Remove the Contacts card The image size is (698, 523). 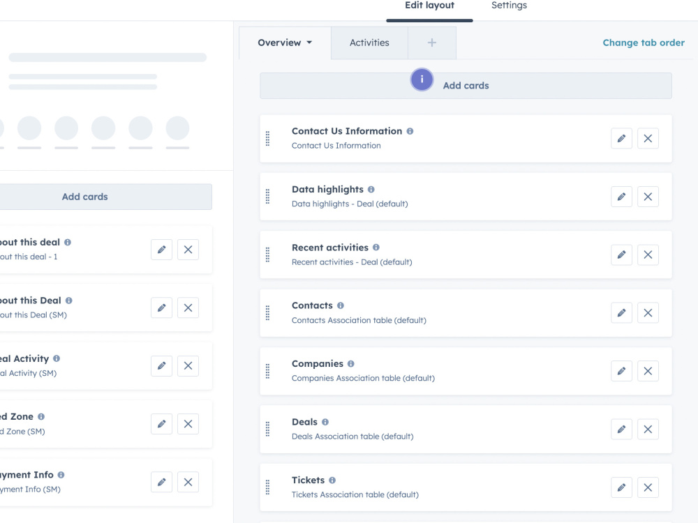[x=648, y=313]
